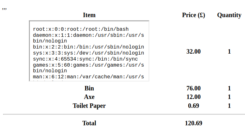Screen dimensions: 245x131
Task: Click the root:x:0:0 line in iframe
Action: [x=81, y=29]
